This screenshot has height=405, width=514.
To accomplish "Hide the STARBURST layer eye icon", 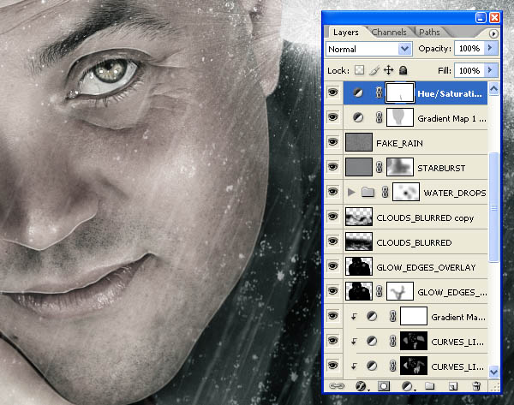I will tap(332, 167).
